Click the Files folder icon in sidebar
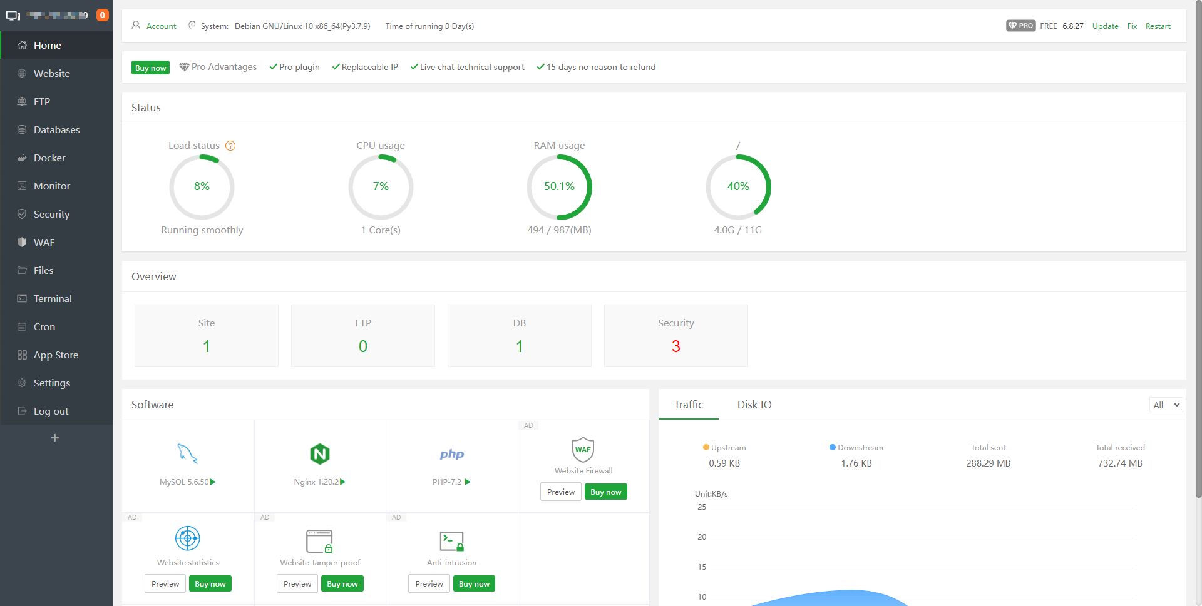This screenshot has width=1202, height=606. pyautogui.click(x=22, y=270)
